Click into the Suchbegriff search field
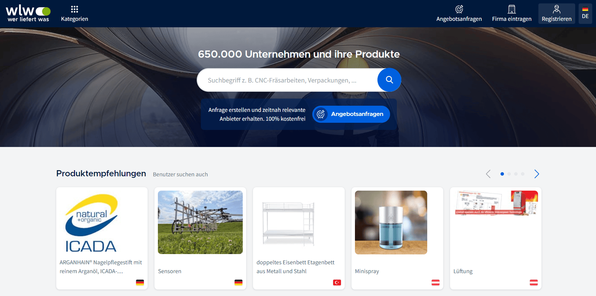The image size is (596, 296). point(286,80)
